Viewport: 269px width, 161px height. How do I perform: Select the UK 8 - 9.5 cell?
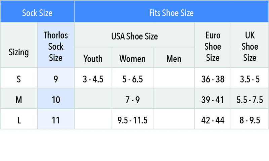[x=250, y=119]
